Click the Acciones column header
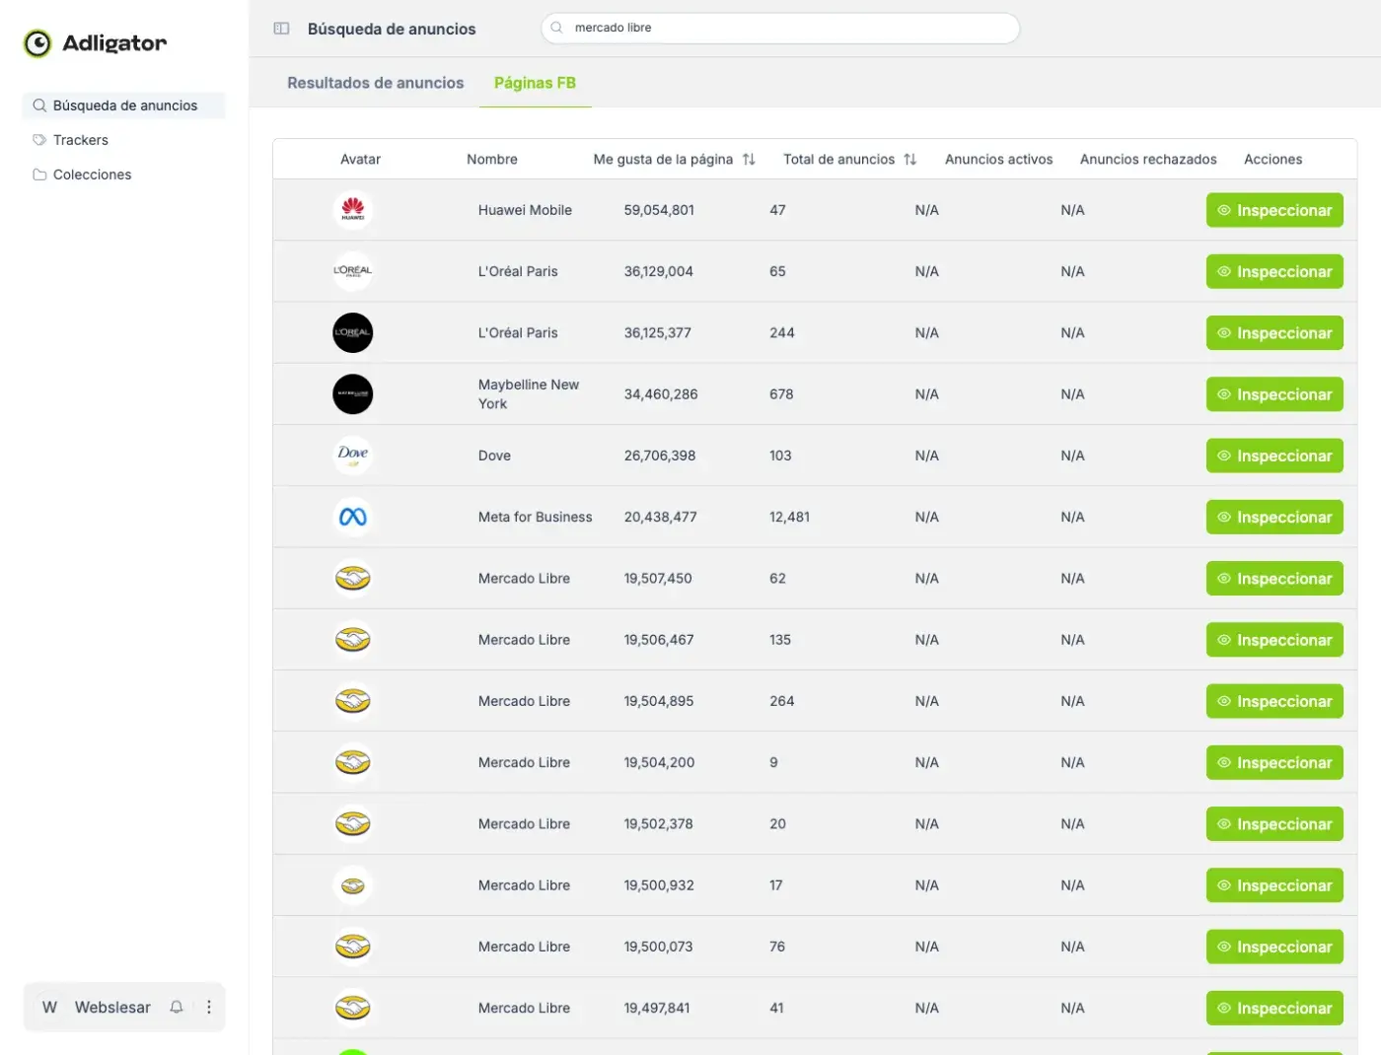 click(x=1272, y=159)
